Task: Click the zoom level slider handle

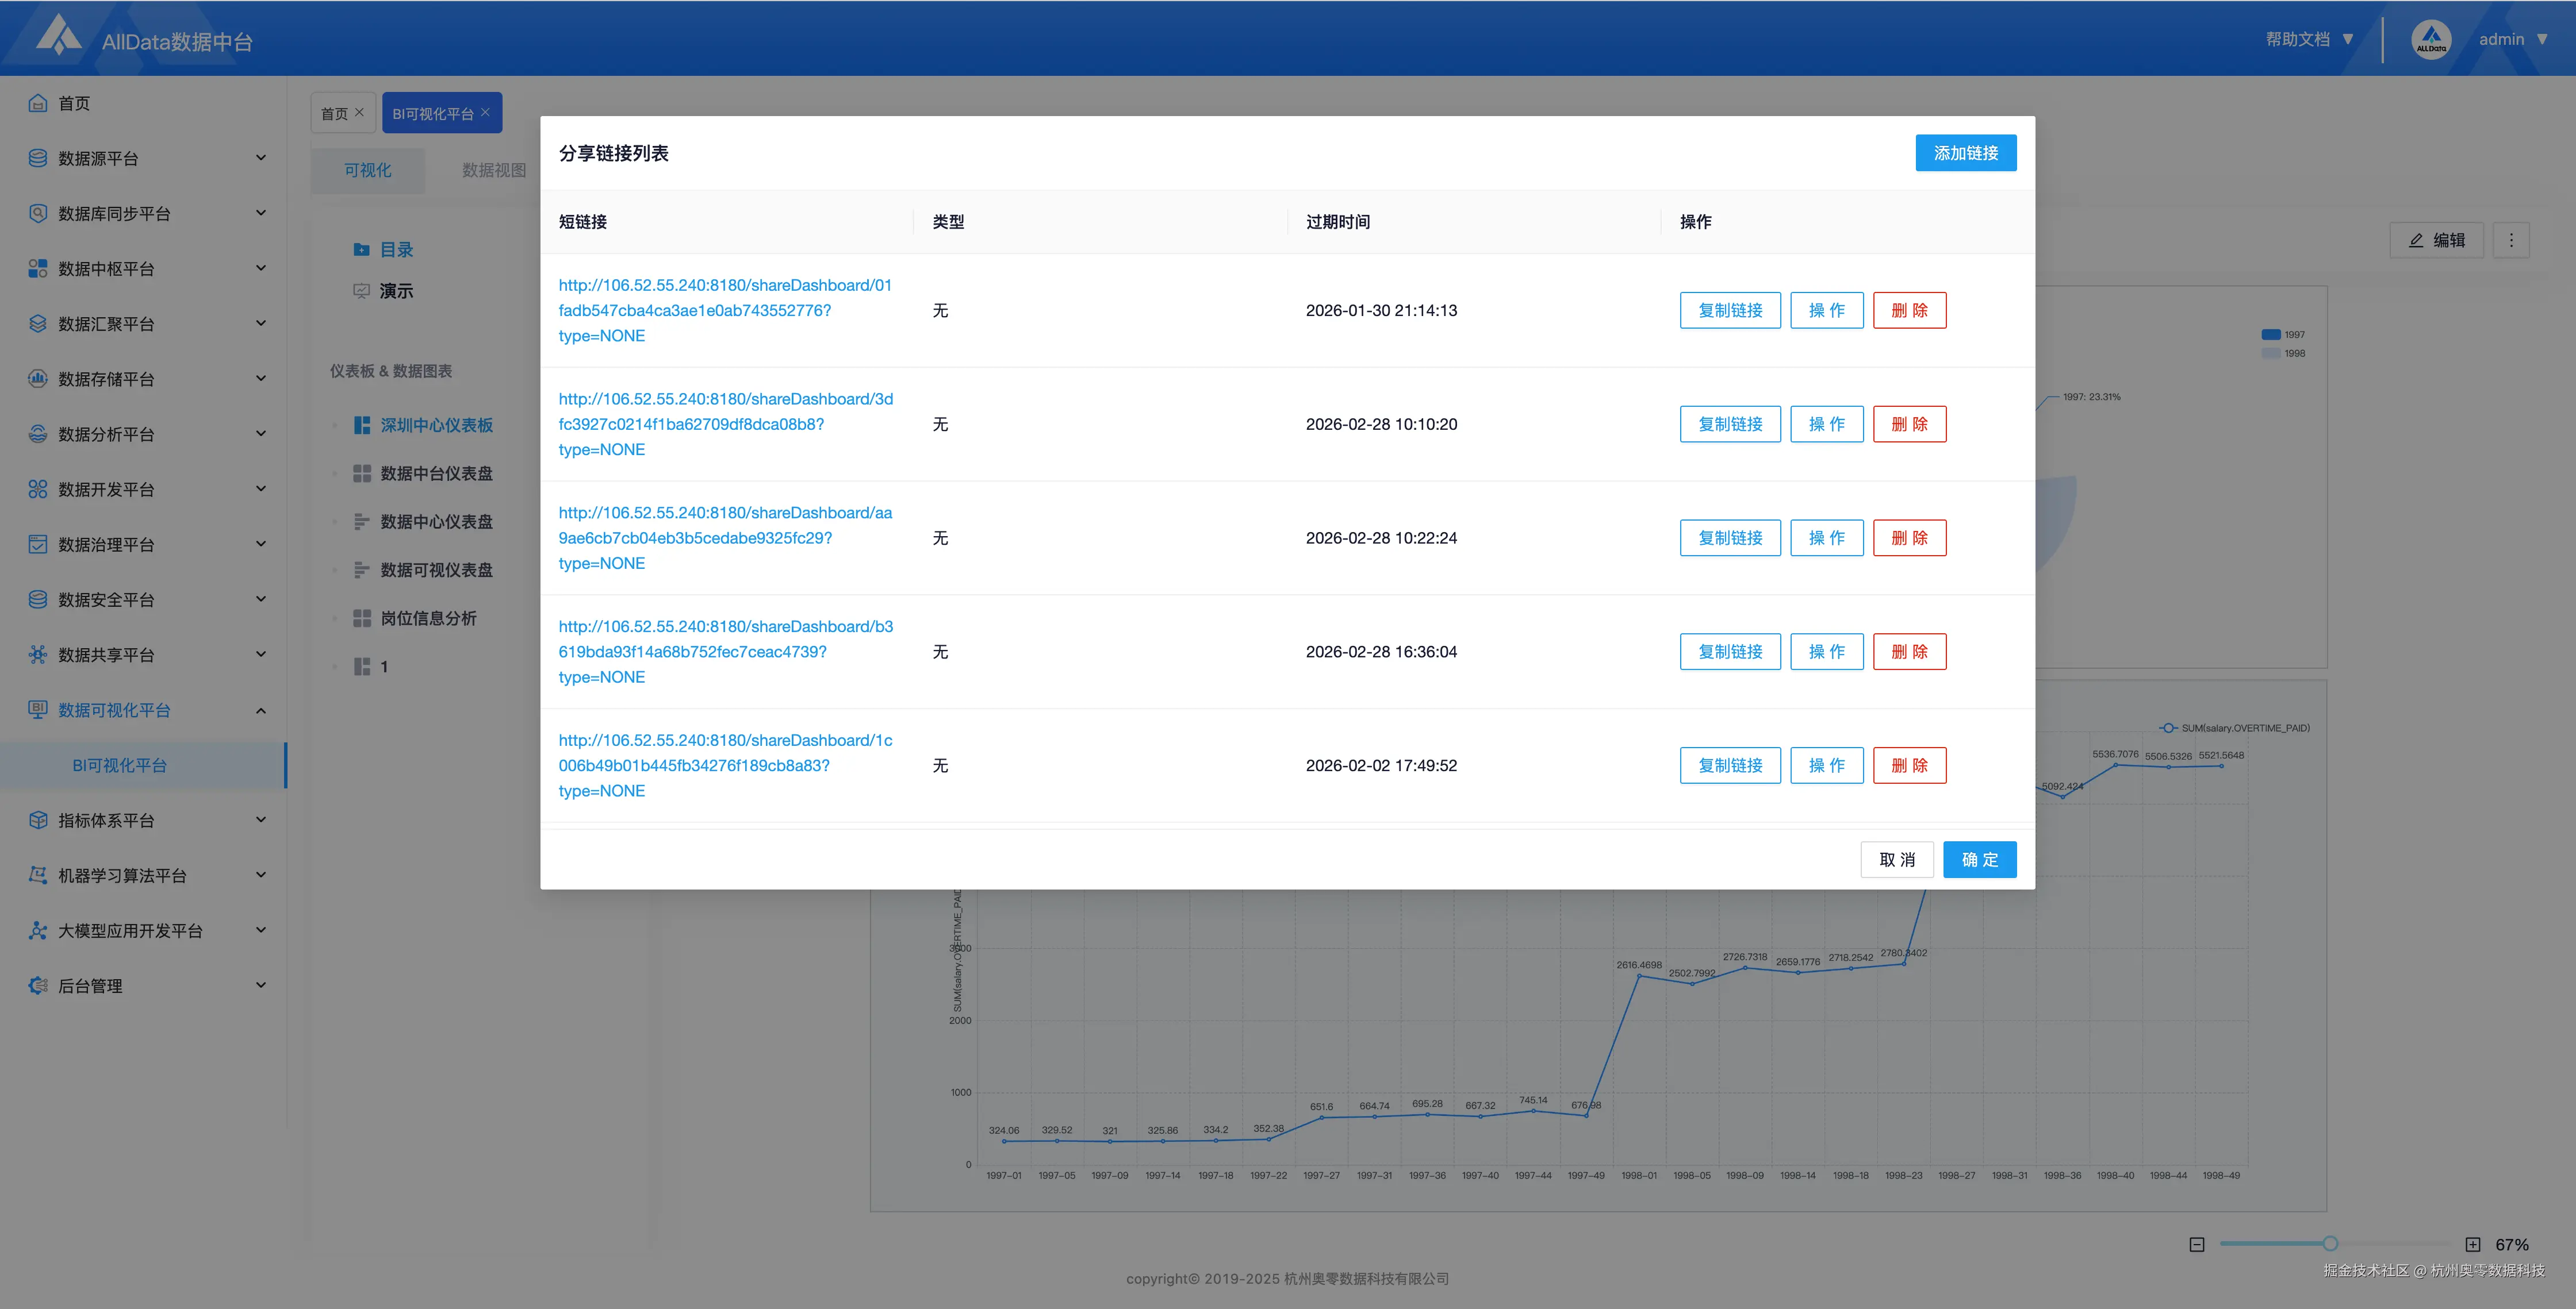Action: pos(2330,1244)
